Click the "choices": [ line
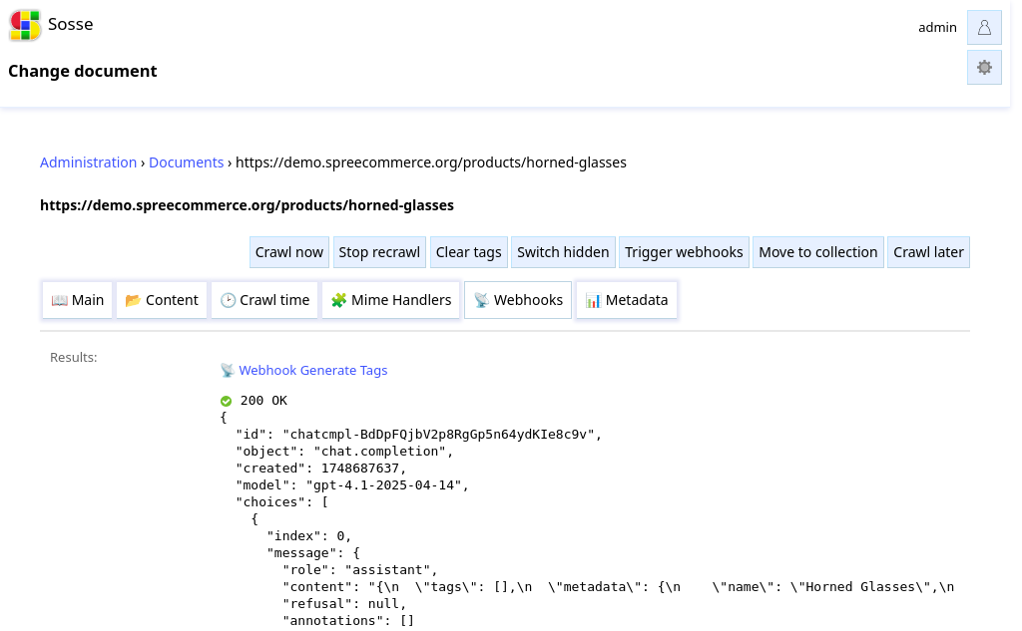Image resolution: width=1022 pixels, height=631 pixels. point(282,502)
